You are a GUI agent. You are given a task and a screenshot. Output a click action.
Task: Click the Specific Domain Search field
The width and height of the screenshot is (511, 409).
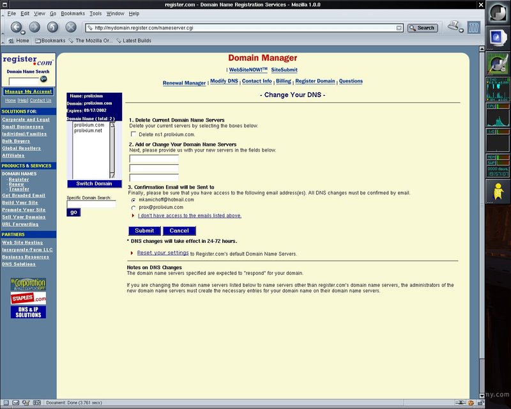pos(91,204)
